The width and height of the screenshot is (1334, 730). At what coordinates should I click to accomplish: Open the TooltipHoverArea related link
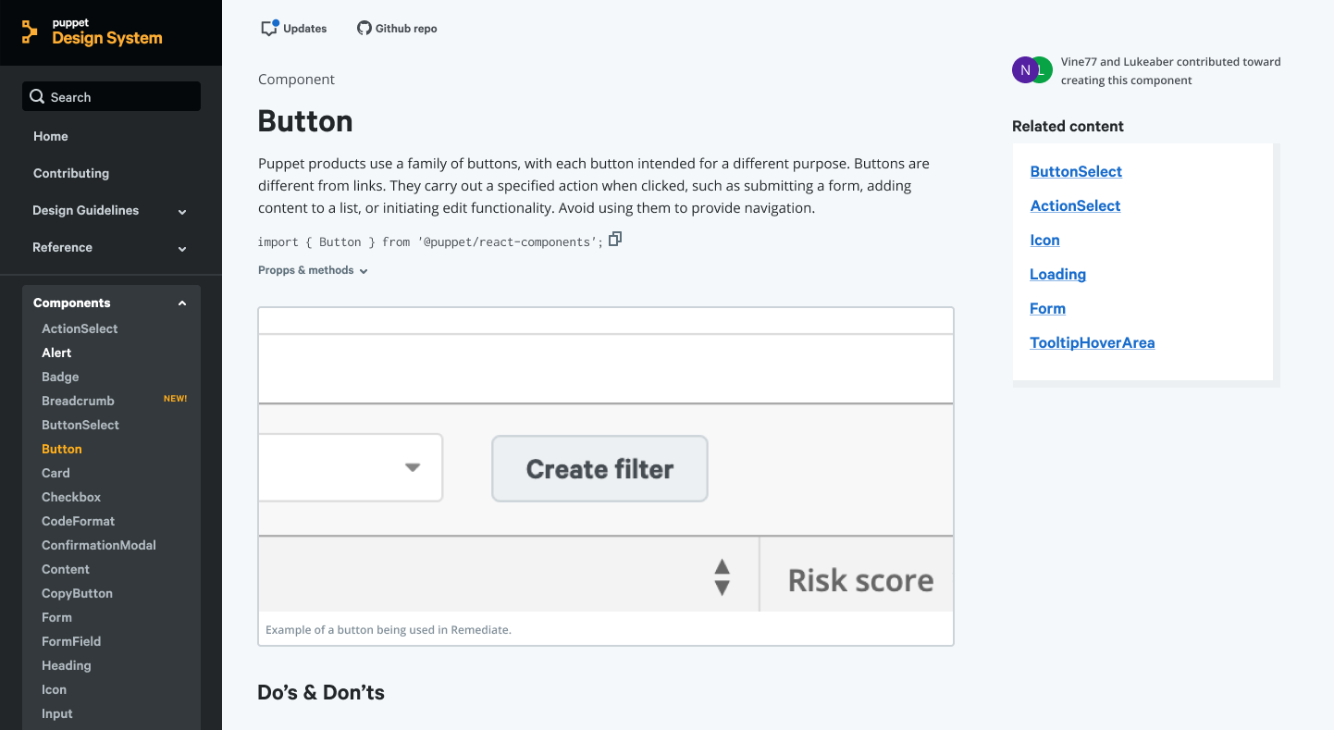1092,342
